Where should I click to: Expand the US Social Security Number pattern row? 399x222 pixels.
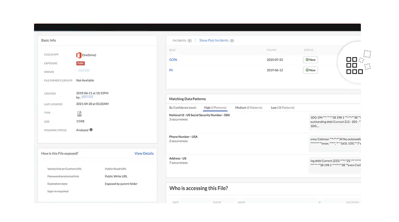click(x=199, y=115)
